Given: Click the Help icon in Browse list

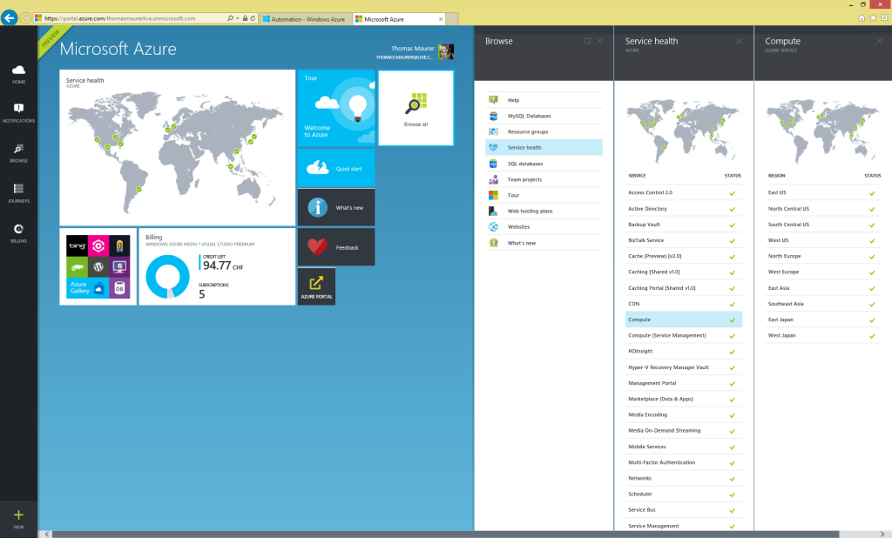Looking at the screenshot, I should (493, 100).
